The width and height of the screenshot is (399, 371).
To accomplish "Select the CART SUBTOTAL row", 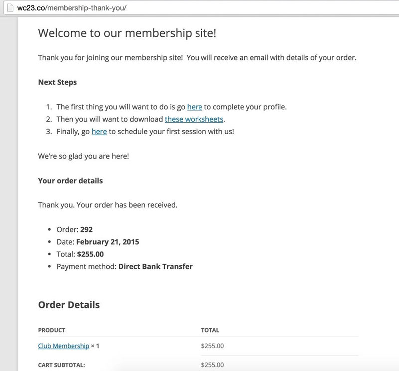I will pos(60,365).
